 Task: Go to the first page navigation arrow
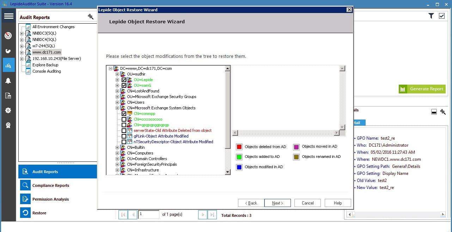(x=123, y=214)
